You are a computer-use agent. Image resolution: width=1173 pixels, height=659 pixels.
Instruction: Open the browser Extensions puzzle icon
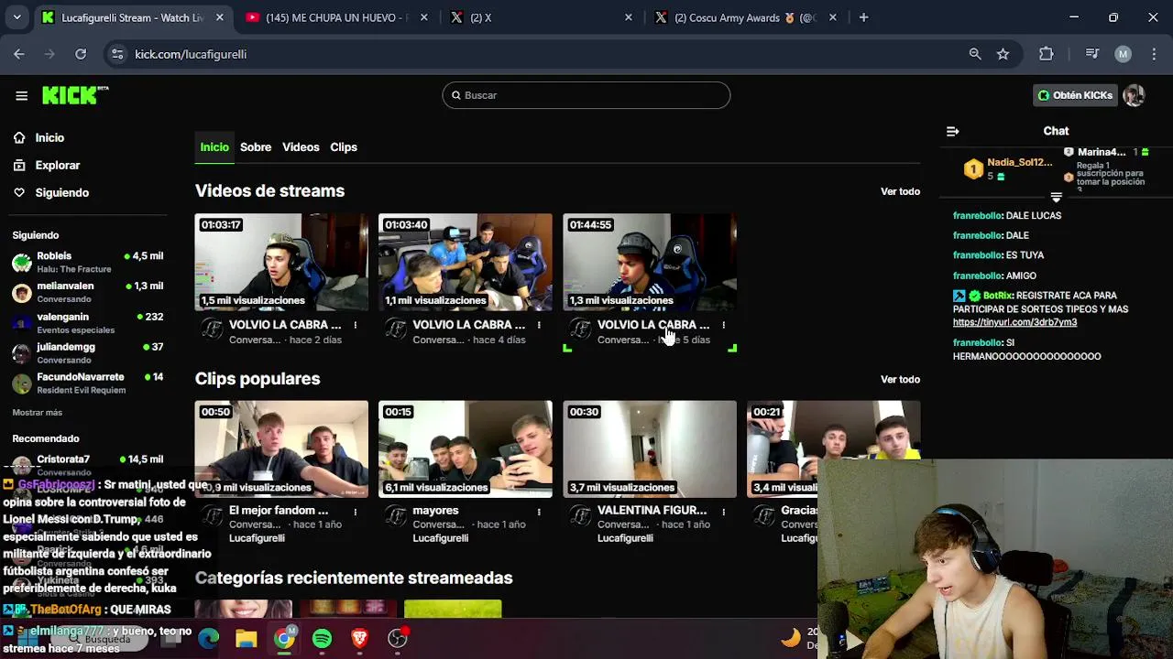point(1047,54)
